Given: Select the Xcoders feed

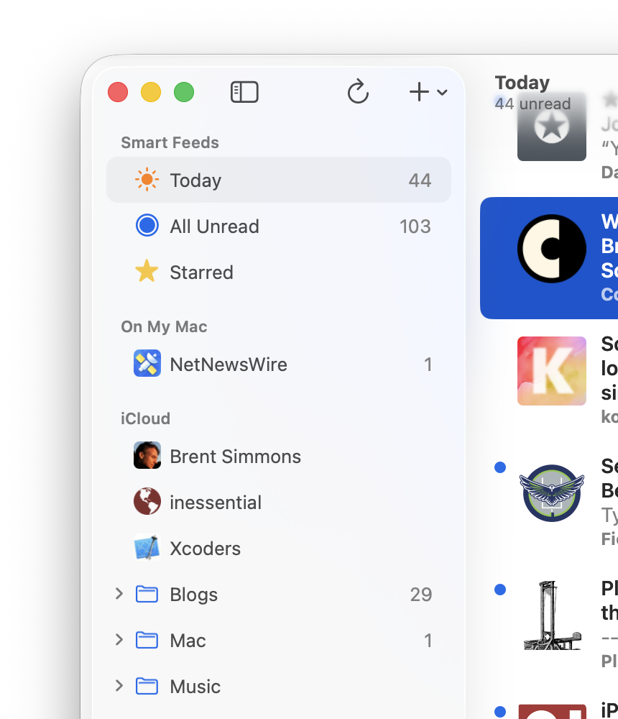Looking at the screenshot, I should 279,549.
